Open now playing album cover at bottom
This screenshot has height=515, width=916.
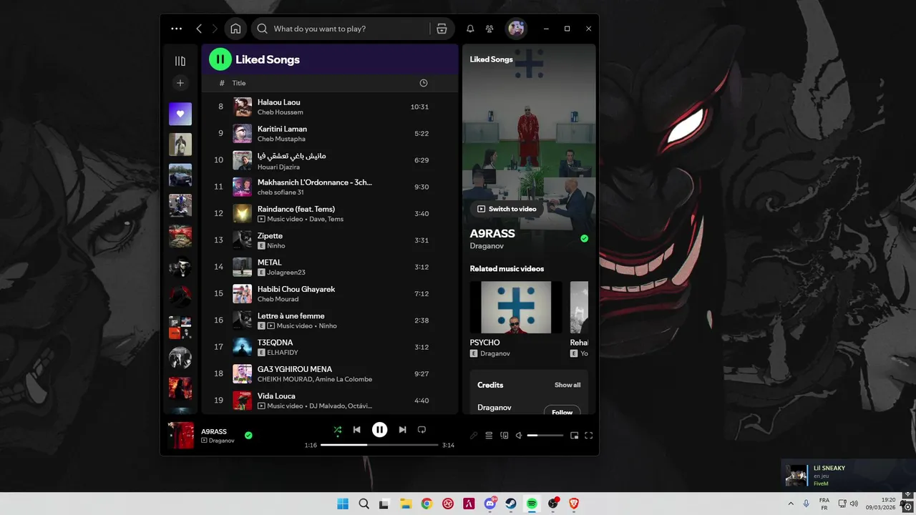pyautogui.click(x=180, y=435)
